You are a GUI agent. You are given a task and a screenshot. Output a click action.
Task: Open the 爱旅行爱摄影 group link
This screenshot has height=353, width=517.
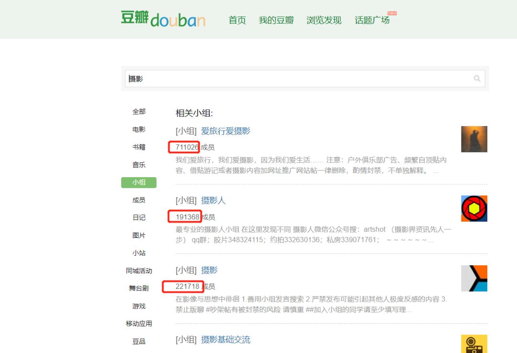point(225,131)
